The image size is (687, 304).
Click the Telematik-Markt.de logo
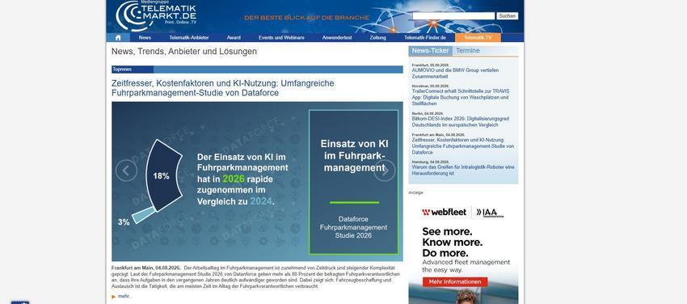click(155, 16)
